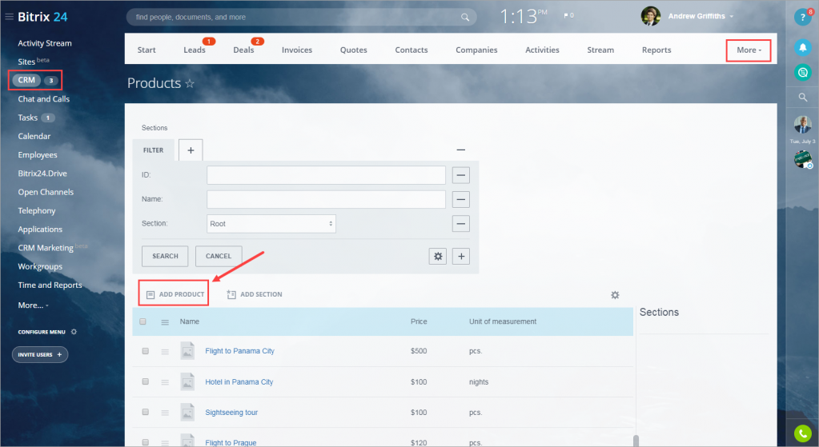Open the Reports tab
819x447 pixels.
pos(656,50)
